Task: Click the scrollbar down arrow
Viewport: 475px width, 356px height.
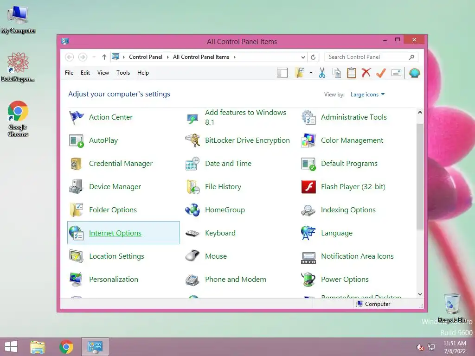Action: tap(420, 294)
